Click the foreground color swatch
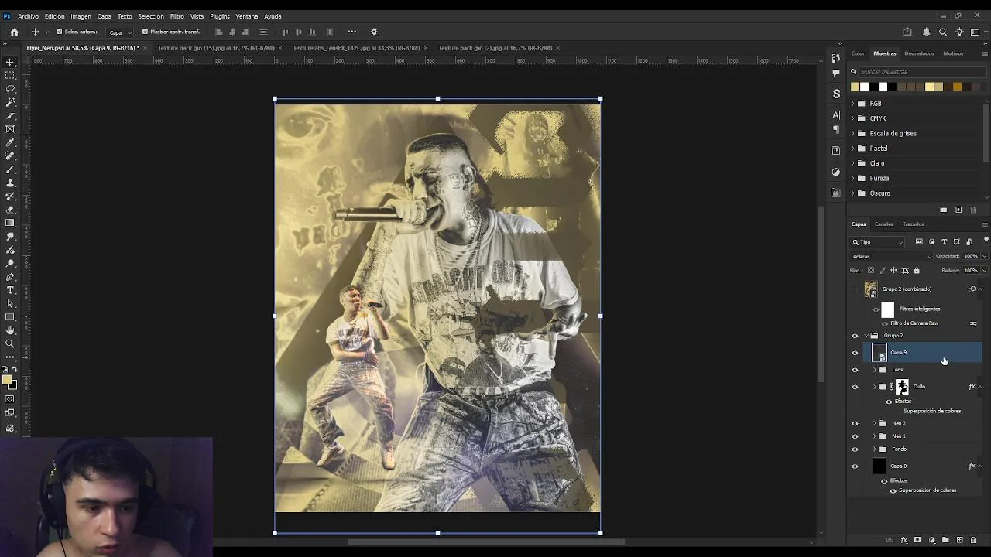The image size is (991, 557). (7, 380)
